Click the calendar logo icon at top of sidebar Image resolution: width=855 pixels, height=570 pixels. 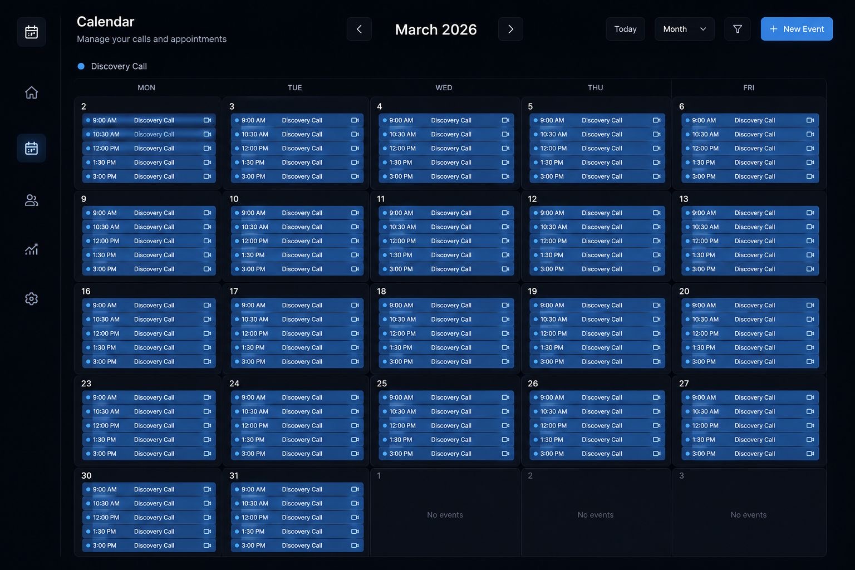point(31,32)
